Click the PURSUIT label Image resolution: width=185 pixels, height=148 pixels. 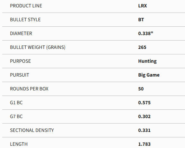(x=20, y=75)
